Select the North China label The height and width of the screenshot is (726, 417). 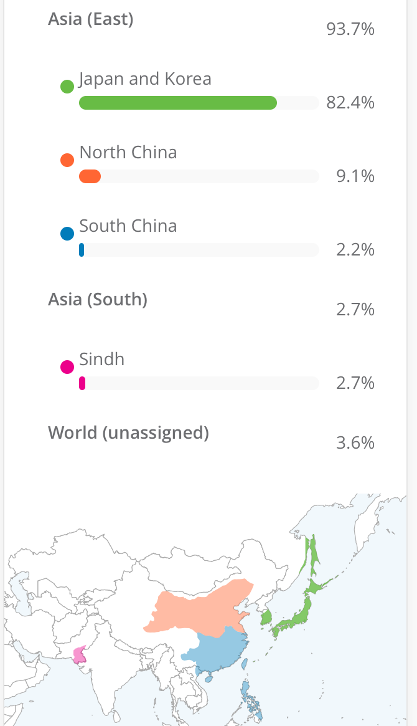coord(128,152)
